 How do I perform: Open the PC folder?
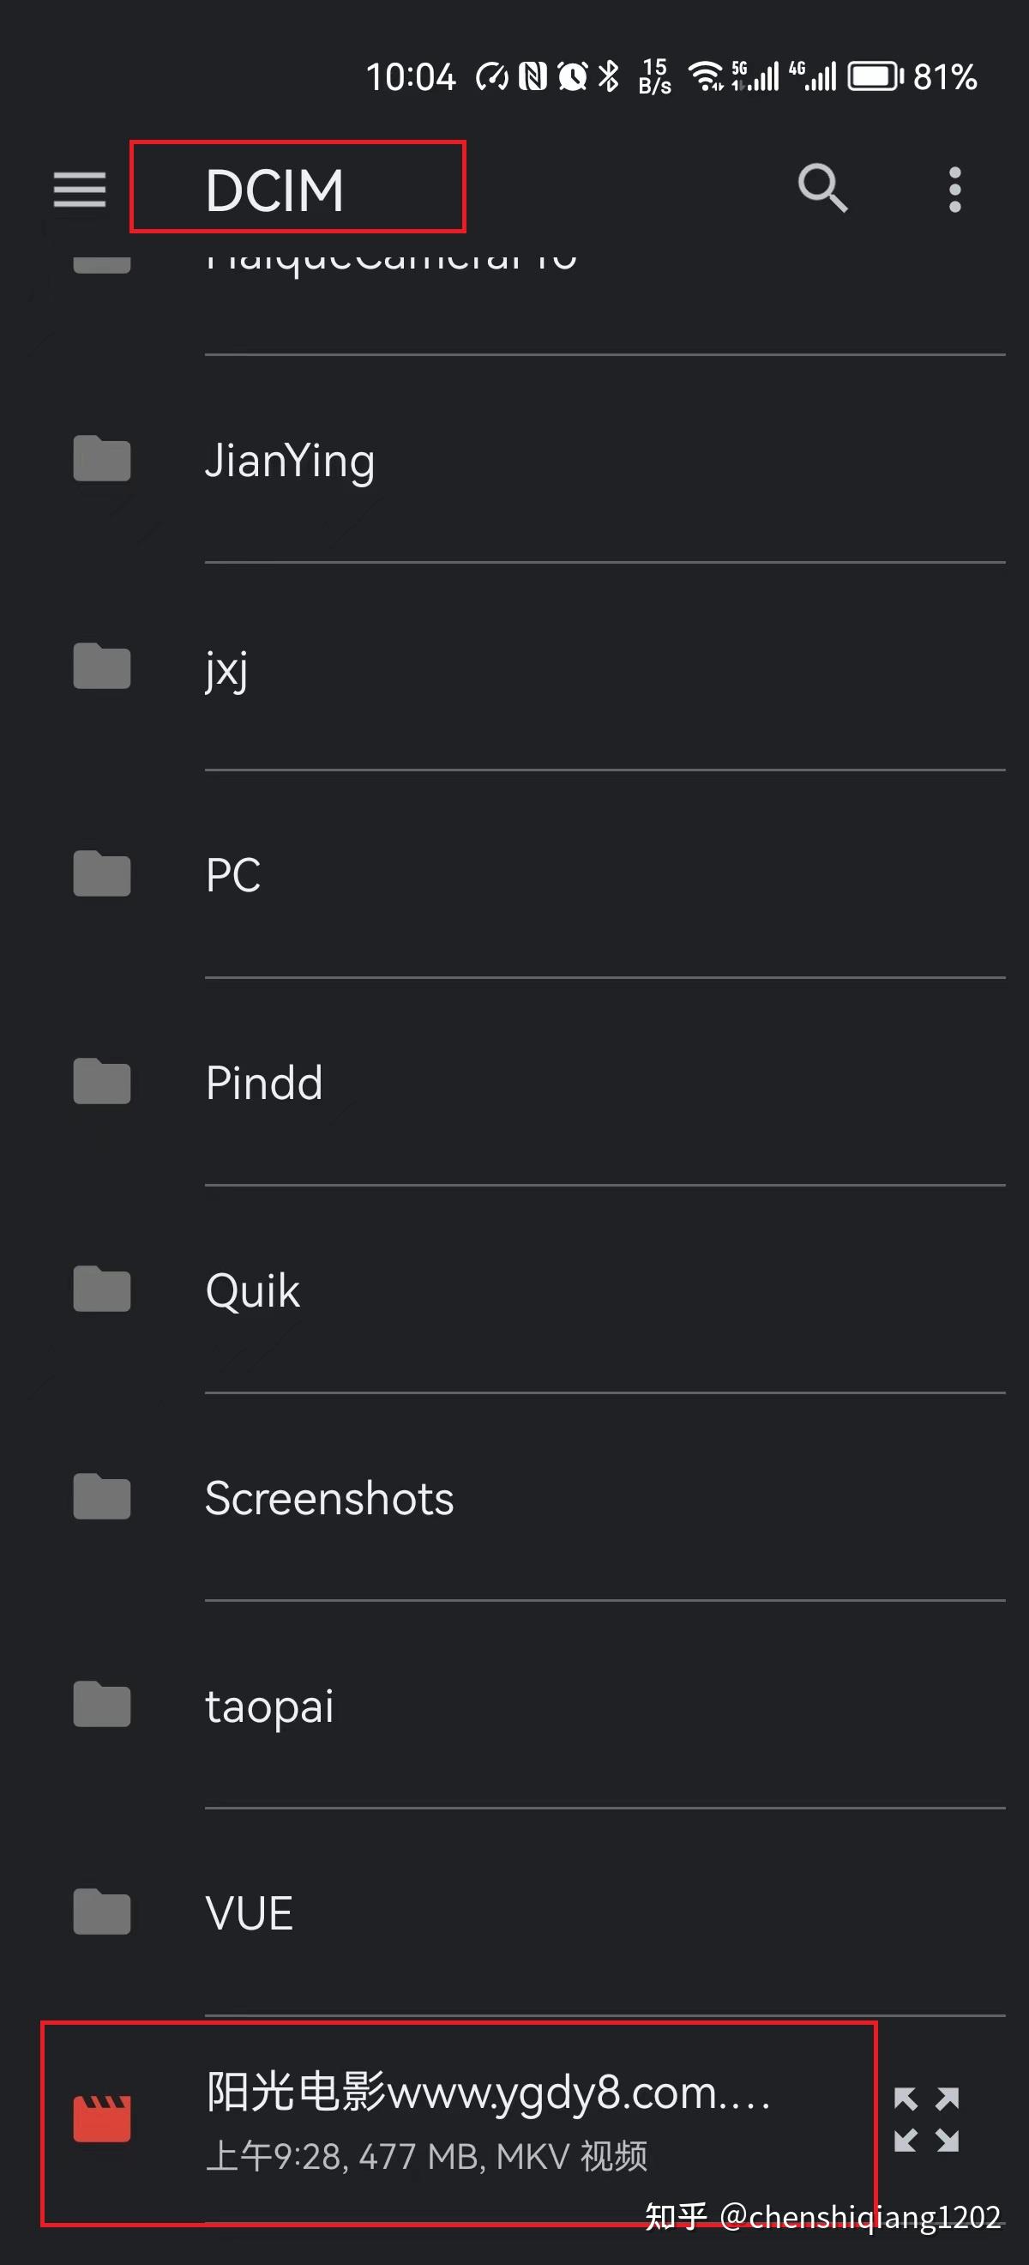click(233, 875)
